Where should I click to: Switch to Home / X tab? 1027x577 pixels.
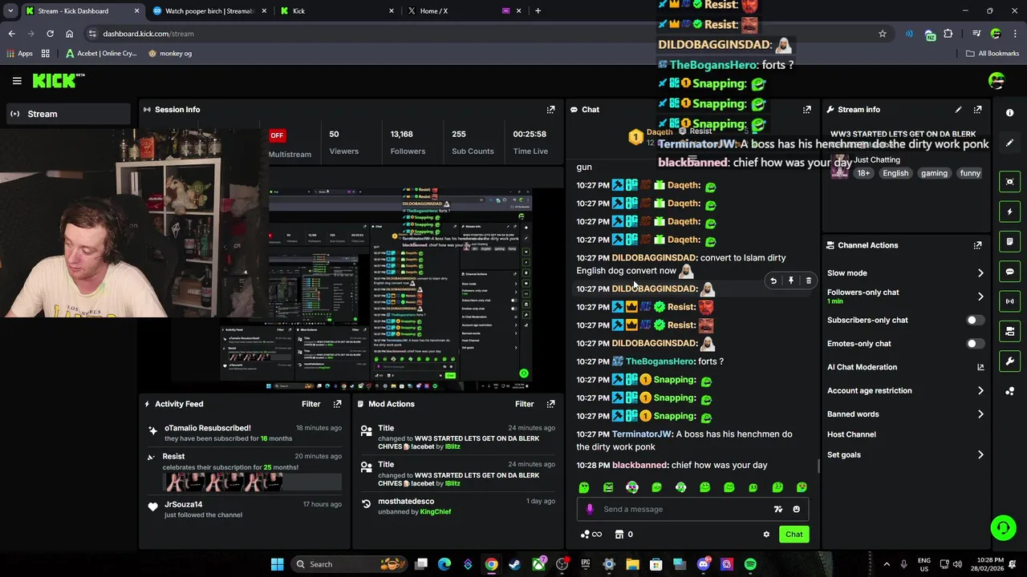(464, 11)
